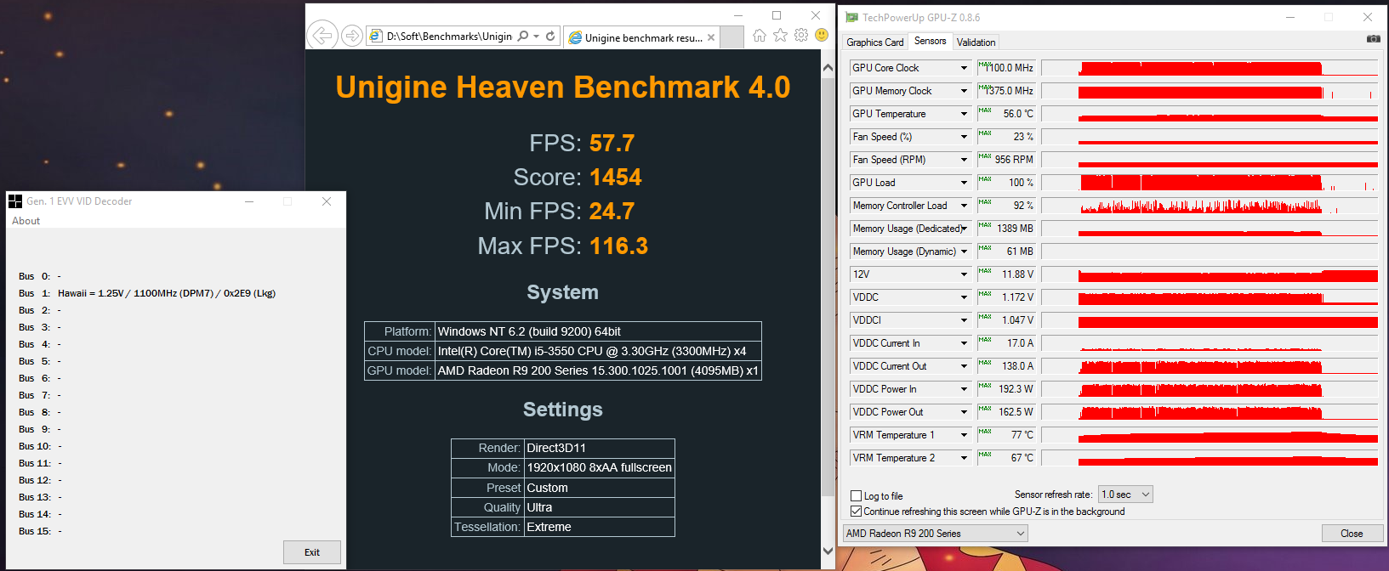The width and height of the screenshot is (1389, 571).
Task: Click the page icon in address bar
Action: pos(376,36)
